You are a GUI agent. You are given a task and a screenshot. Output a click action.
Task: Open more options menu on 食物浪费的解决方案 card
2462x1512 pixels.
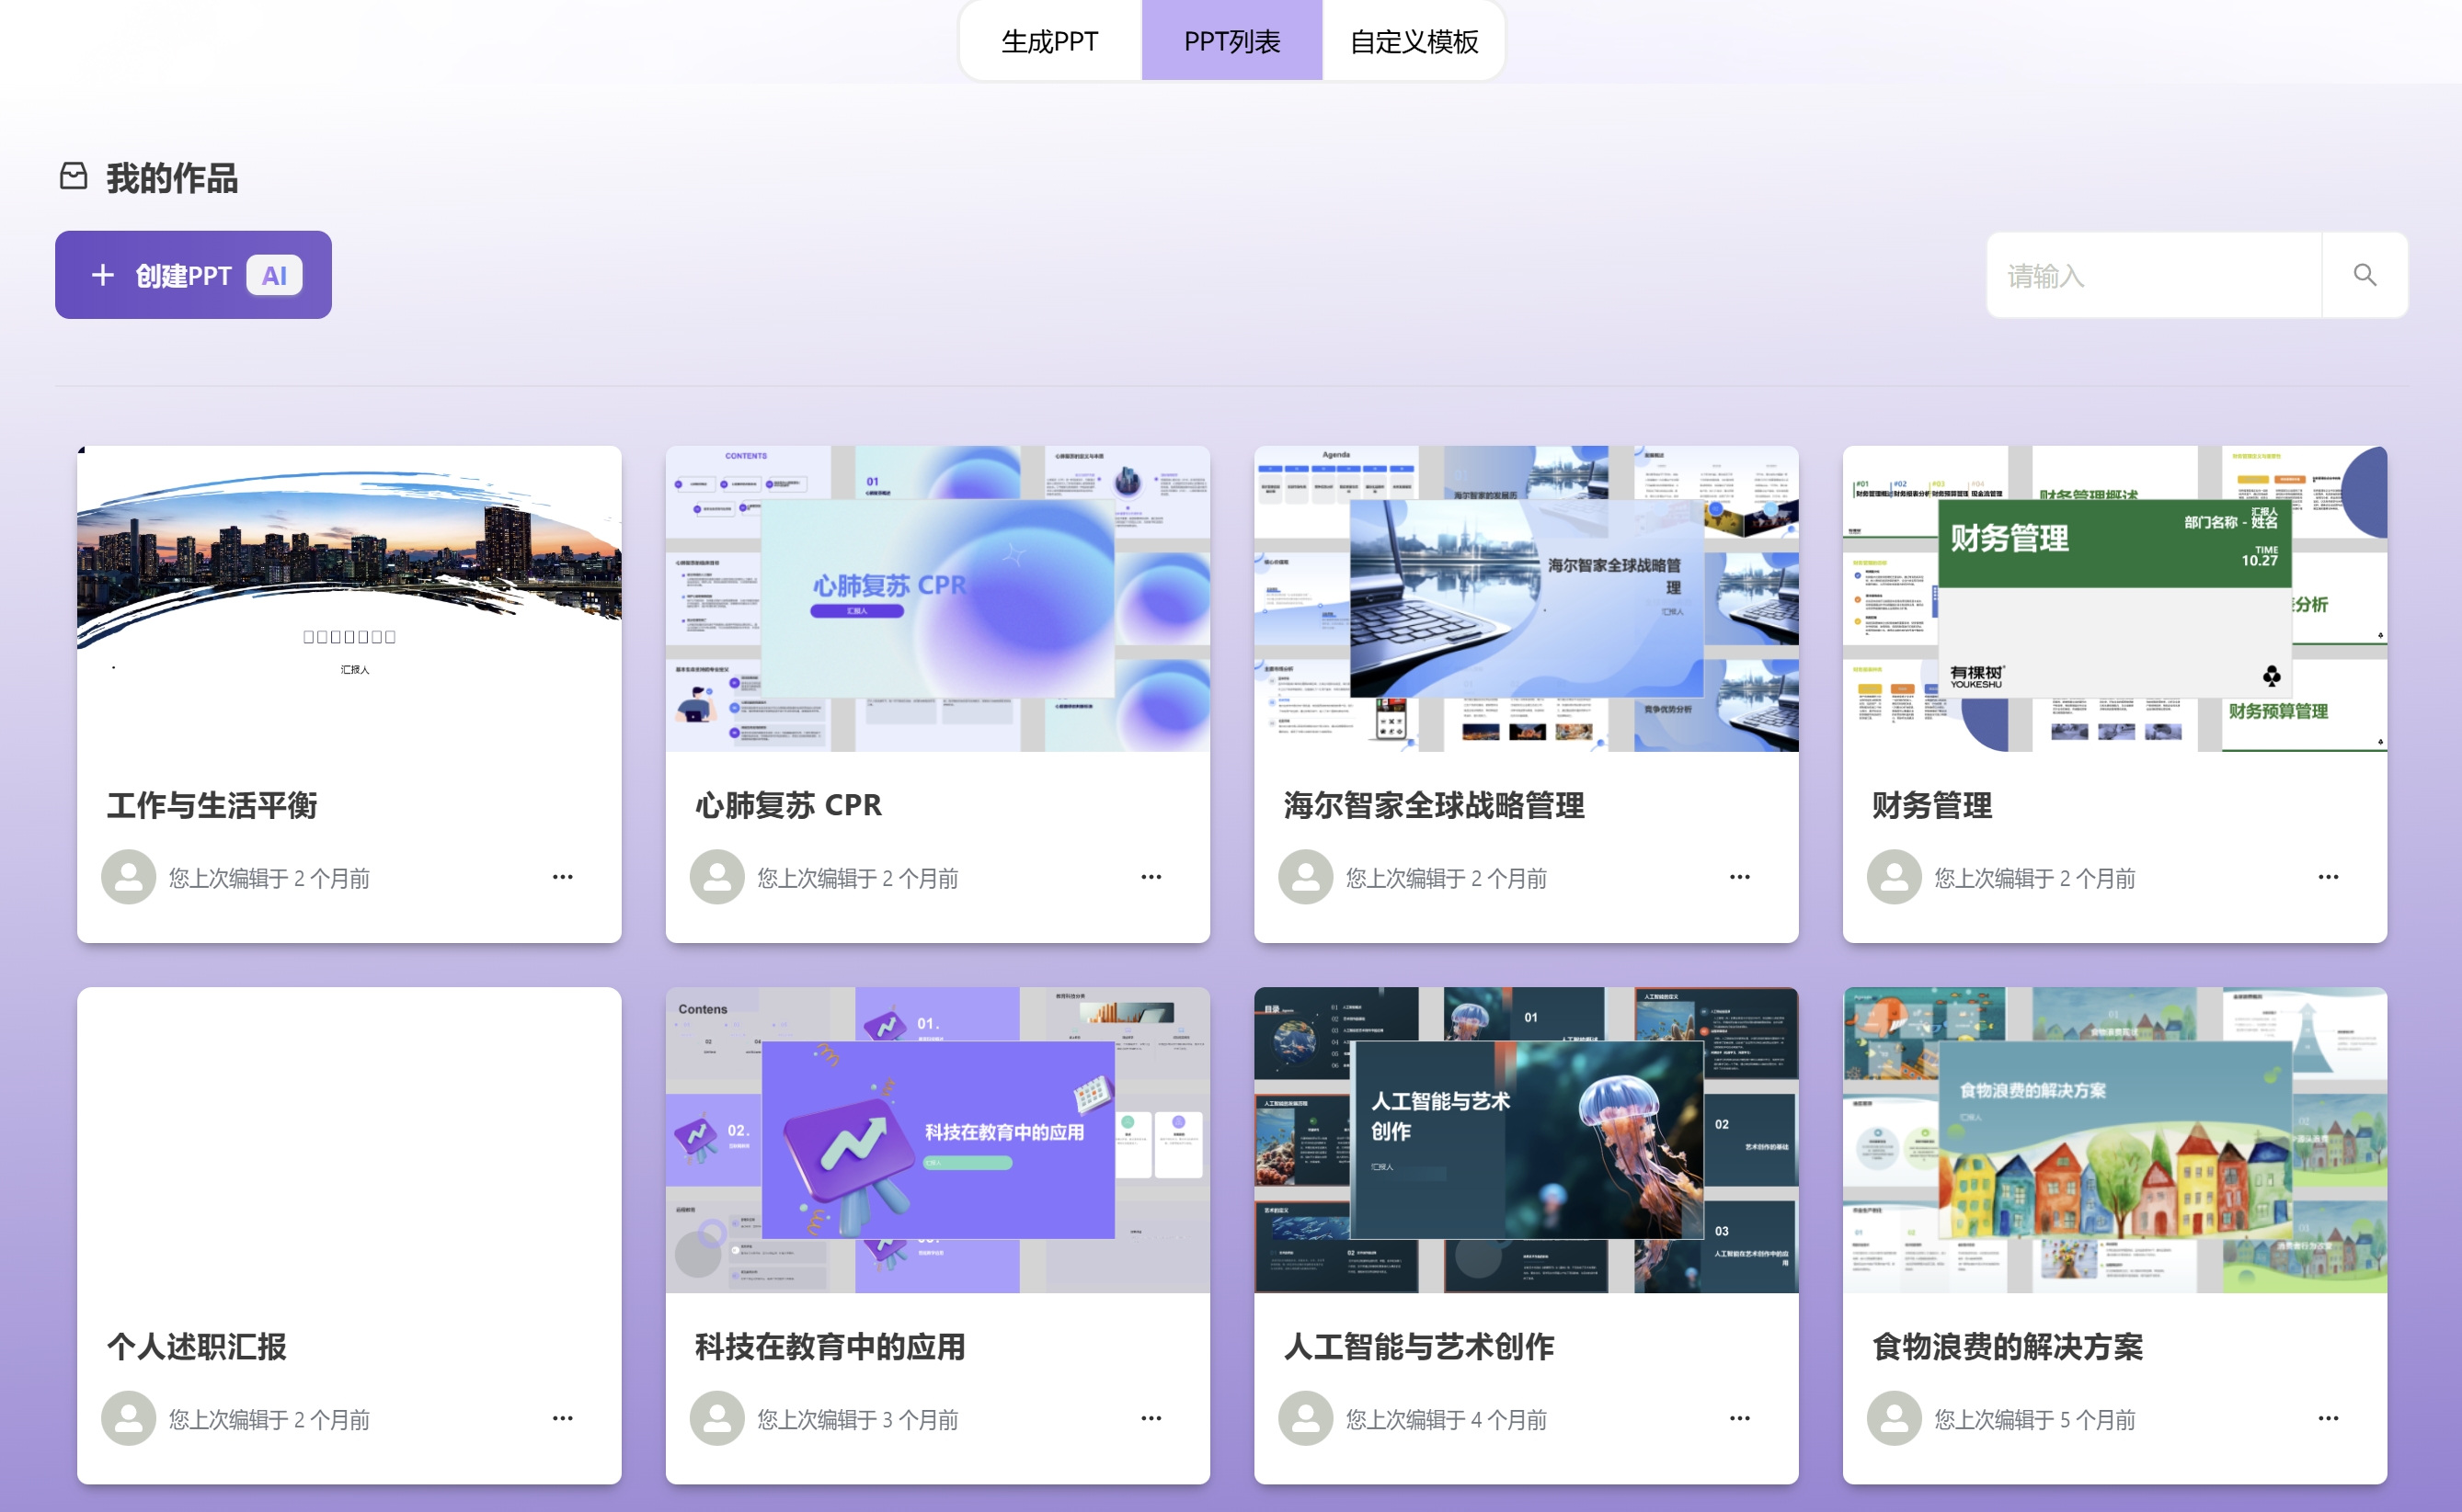click(2328, 1418)
